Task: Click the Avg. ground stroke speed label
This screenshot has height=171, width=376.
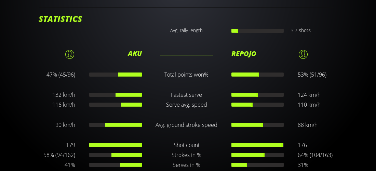Action: coord(186,125)
